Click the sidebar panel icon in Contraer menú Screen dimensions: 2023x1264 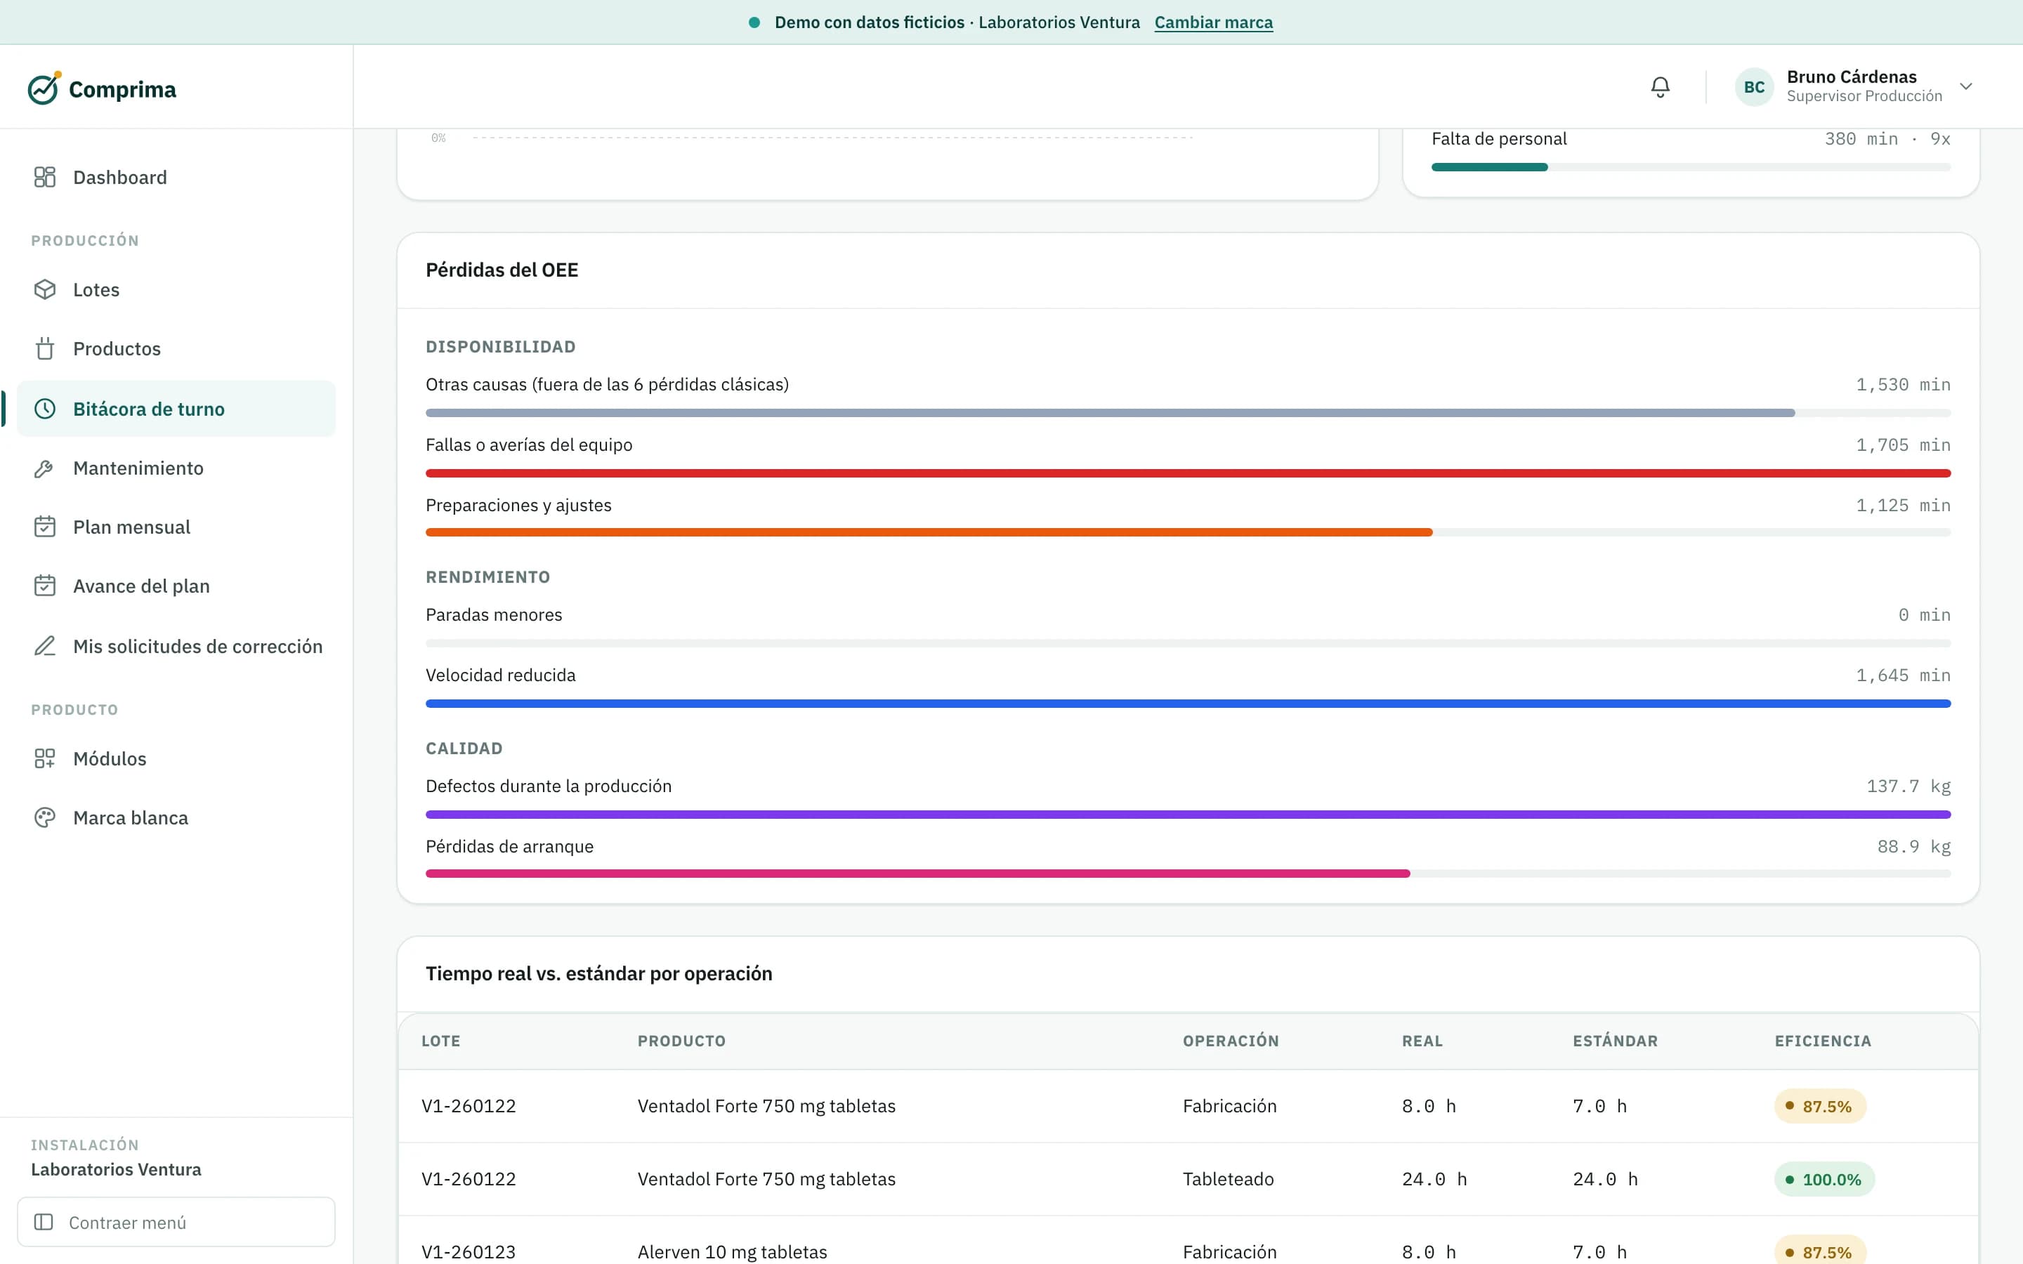[x=44, y=1222]
